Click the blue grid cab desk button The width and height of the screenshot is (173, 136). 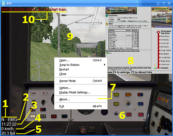click(x=140, y=104)
